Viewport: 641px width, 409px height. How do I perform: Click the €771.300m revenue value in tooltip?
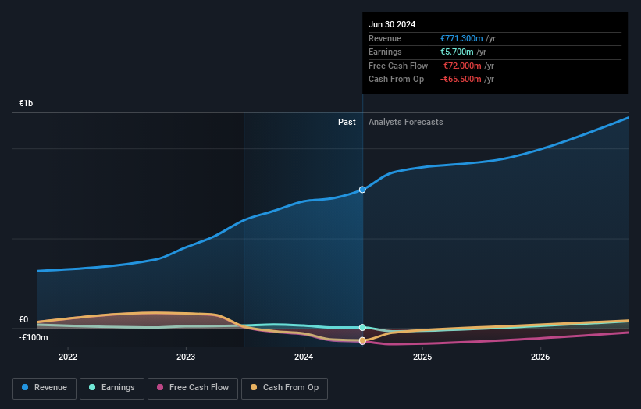(x=461, y=38)
